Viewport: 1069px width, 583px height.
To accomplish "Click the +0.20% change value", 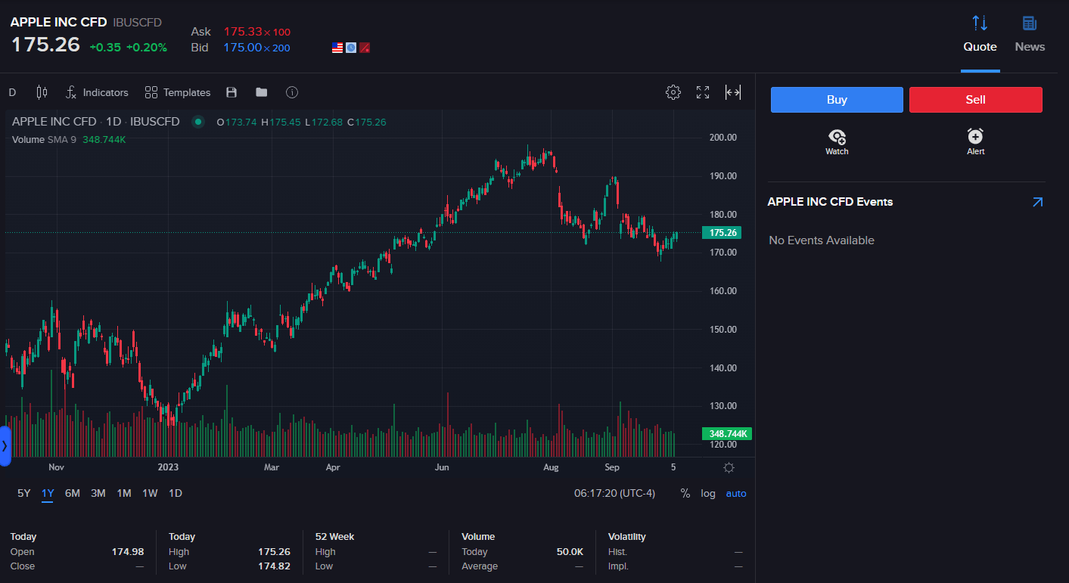I will (146, 48).
